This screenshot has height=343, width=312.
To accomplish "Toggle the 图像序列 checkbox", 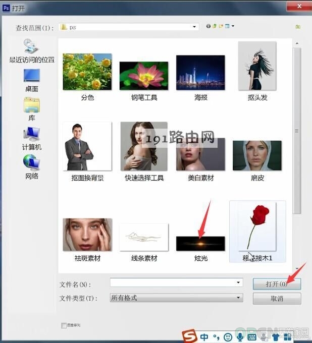I will (64, 325).
